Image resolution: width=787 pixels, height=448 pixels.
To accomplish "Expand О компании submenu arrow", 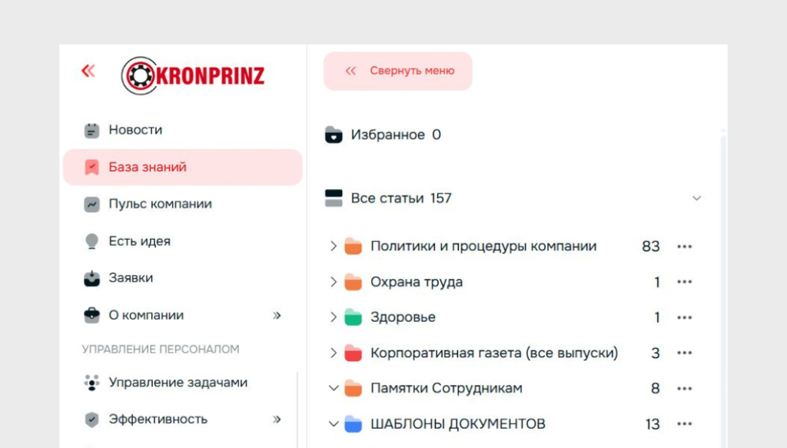I will pos(277,316).
